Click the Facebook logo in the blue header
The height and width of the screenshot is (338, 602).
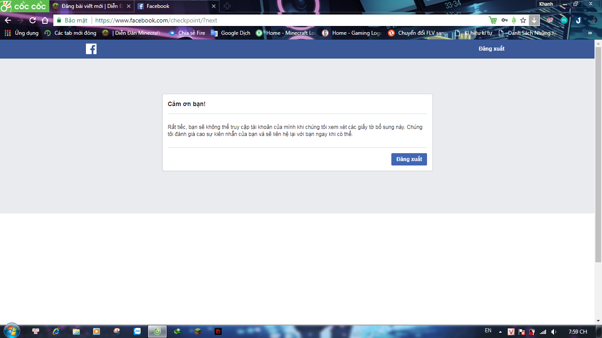pyautogui.click(x=91, y=49)
